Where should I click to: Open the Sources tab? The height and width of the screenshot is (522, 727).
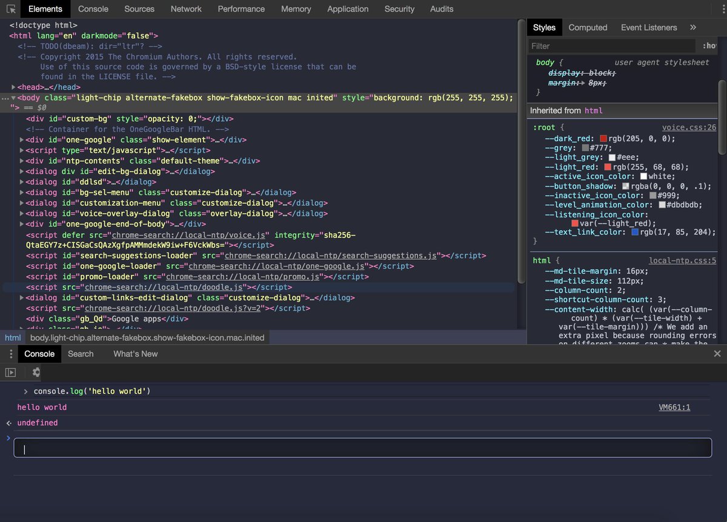[x=139, y=9]
